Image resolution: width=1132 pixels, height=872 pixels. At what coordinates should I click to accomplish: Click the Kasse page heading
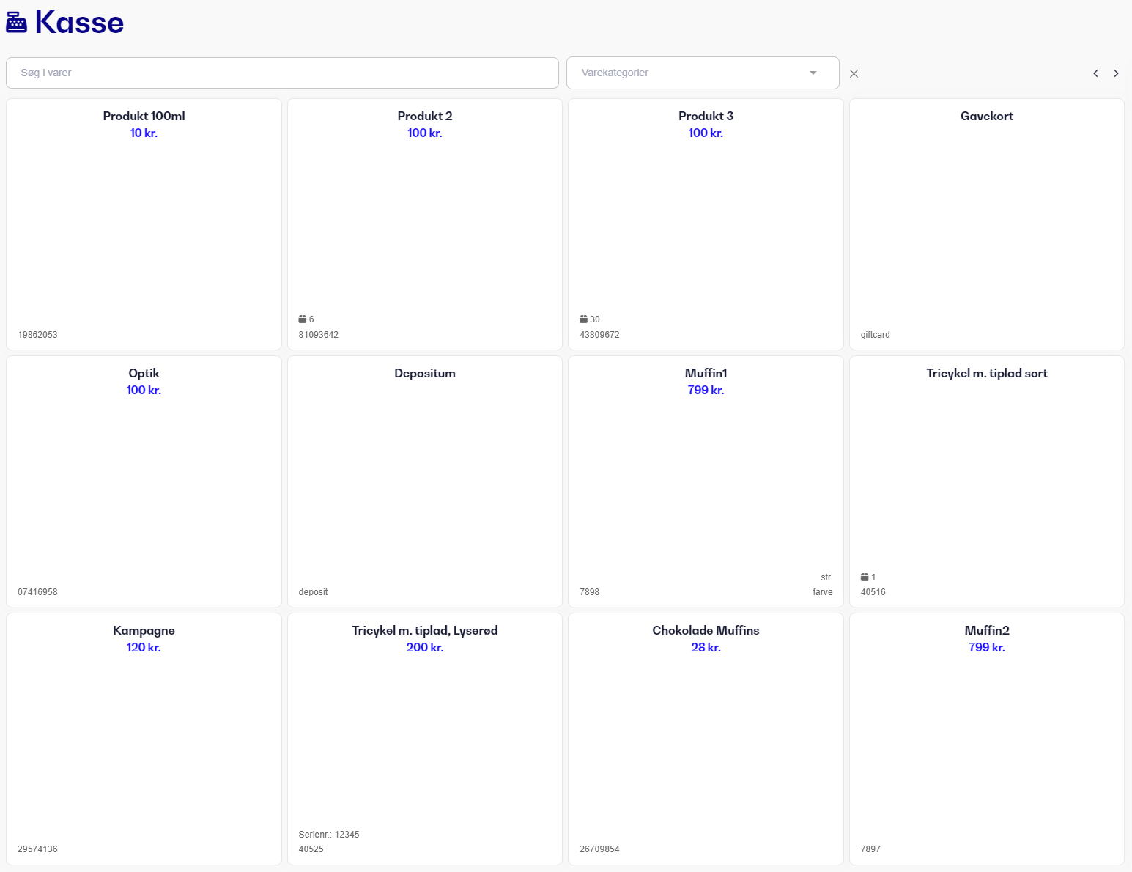click(79, 23)
